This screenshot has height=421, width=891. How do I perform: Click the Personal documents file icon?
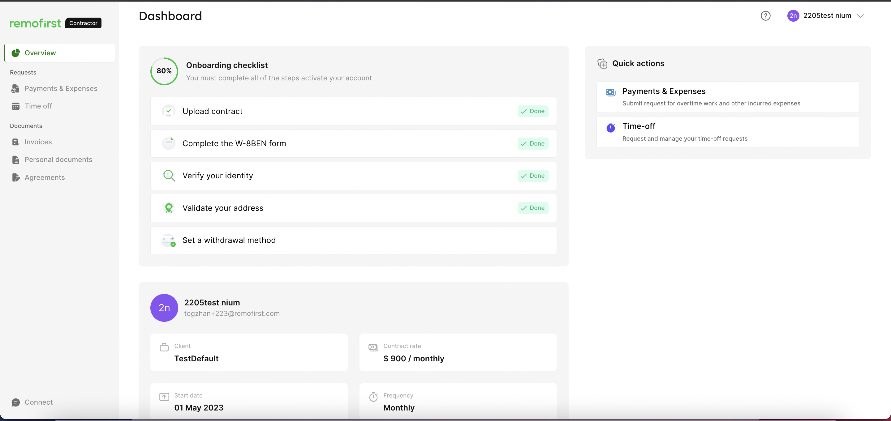click(x=15, y=160)
